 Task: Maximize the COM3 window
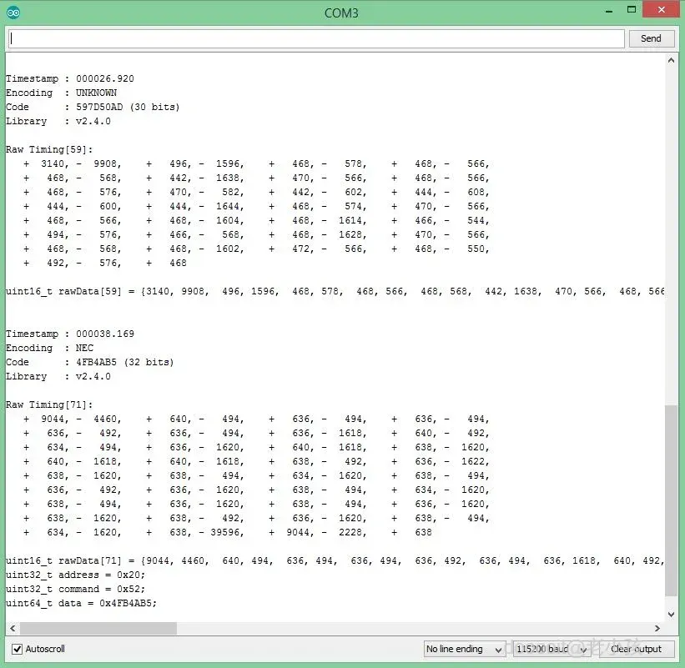[632, 10]
